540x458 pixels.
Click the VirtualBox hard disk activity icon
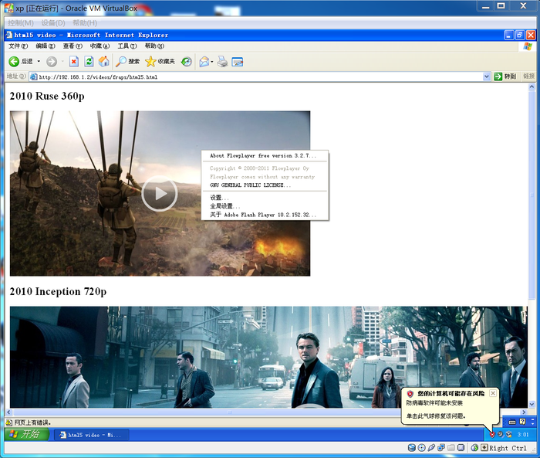click(411, 448)
